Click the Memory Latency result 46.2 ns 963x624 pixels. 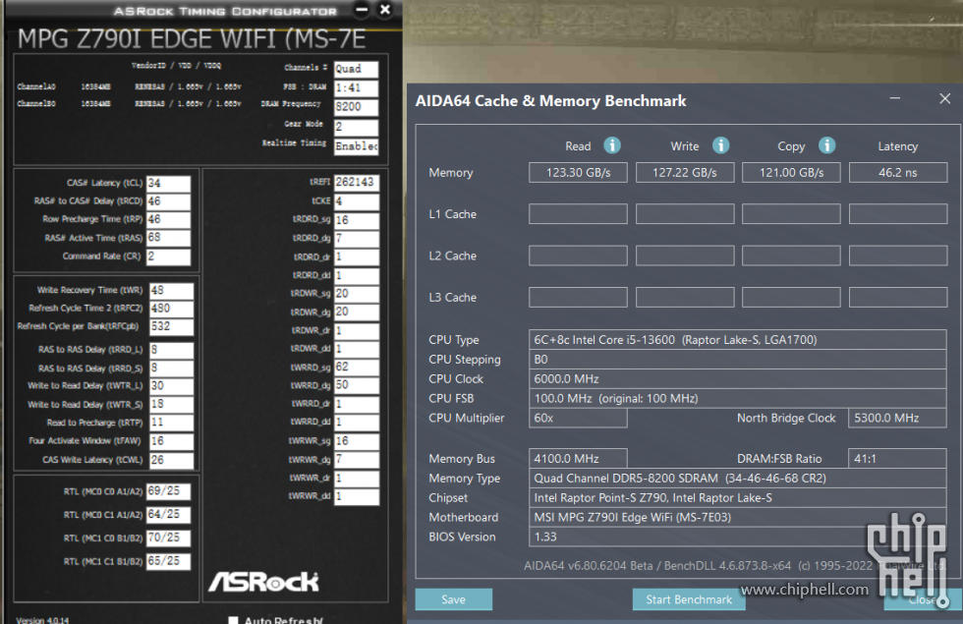[x=898, y=173]
